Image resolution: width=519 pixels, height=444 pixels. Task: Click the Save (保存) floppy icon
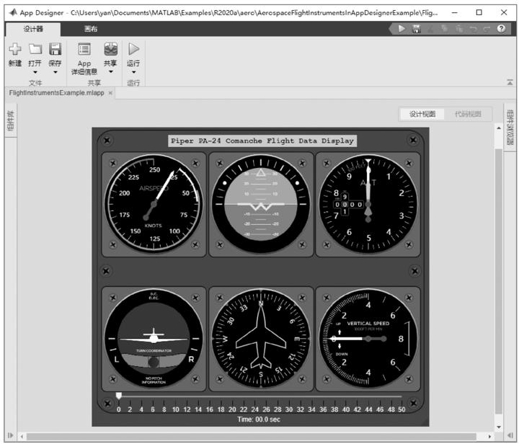coord(56,49)
